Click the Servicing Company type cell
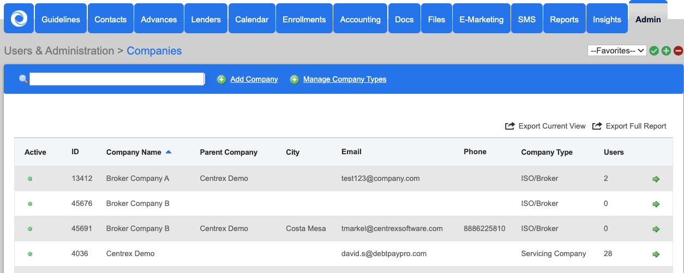The height and width of the screenshot is (273, 684). coord(554,253)
